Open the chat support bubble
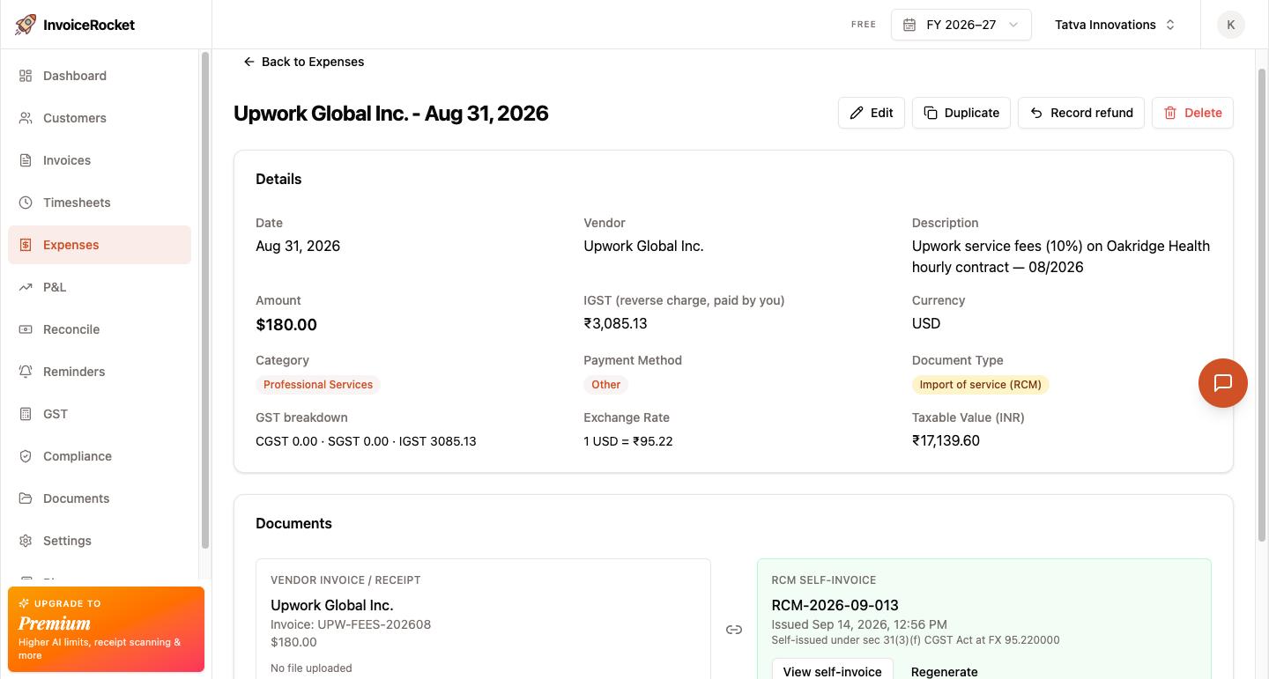Image resolution: width=1269 pixels, height=679 pixels. point(1223,383)
